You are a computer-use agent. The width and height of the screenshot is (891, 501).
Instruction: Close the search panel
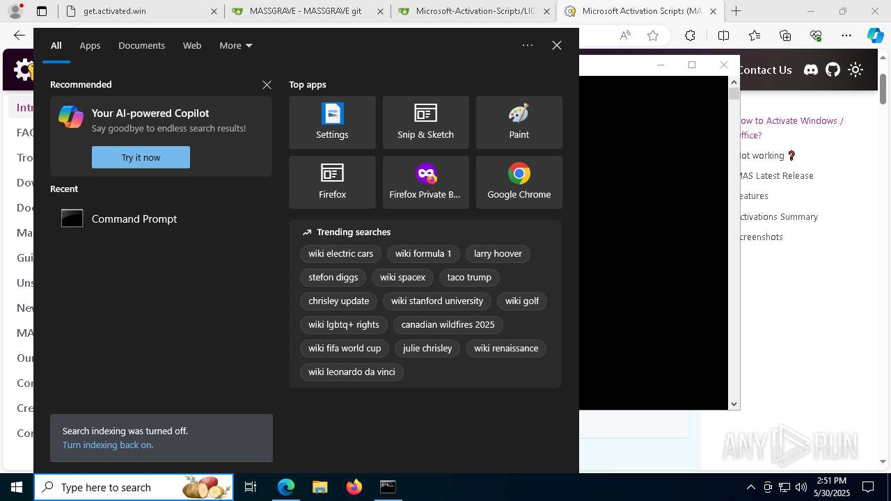[x=557, y=45]
